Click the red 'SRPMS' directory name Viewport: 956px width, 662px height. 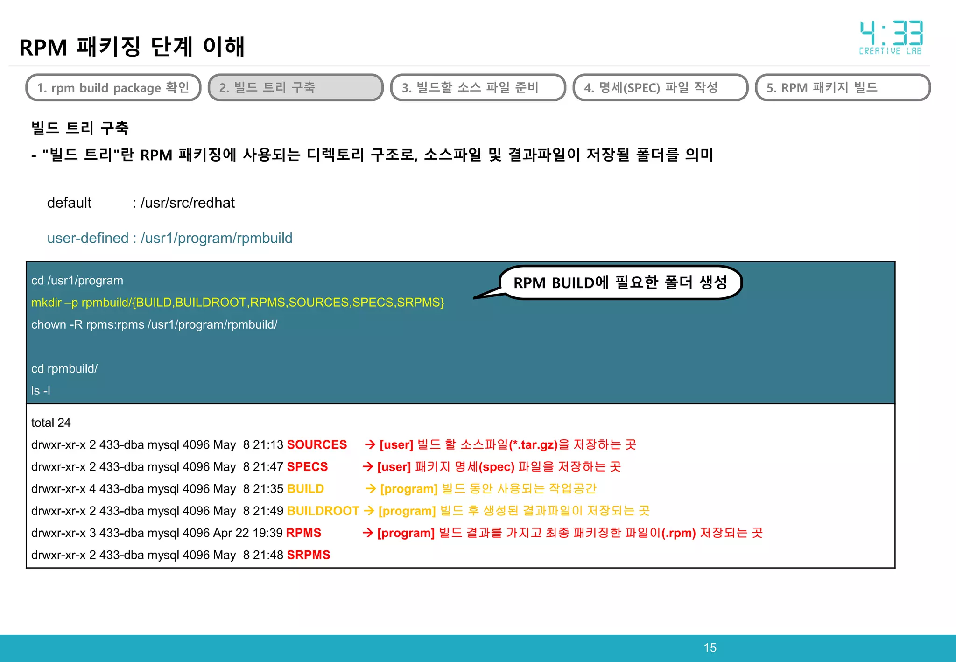[309, 555]
